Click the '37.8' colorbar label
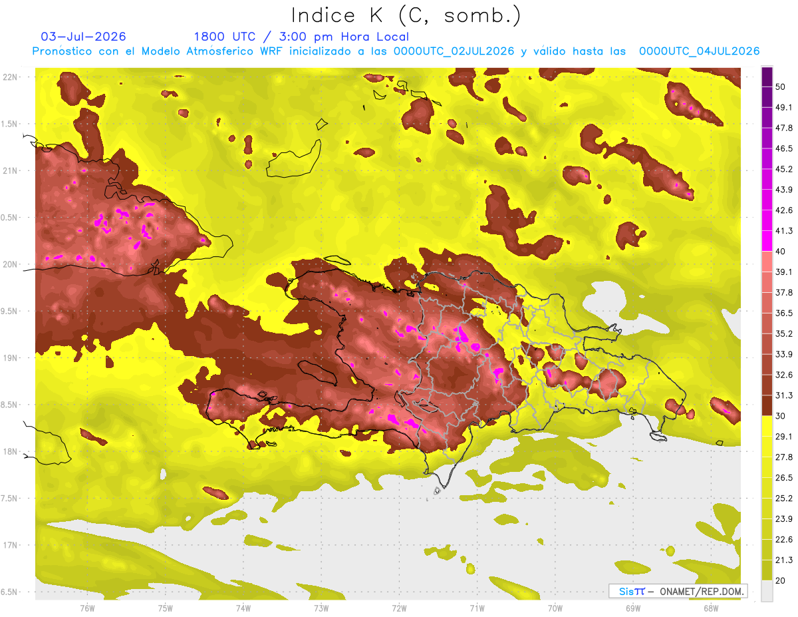This screenshot has width=798, height=617. pyautogui.click(x=784, y=292)
